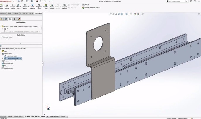Viewport: 201px width, 119px height.
Task: Select the Connections folder
Action: [x=7, y=53]
